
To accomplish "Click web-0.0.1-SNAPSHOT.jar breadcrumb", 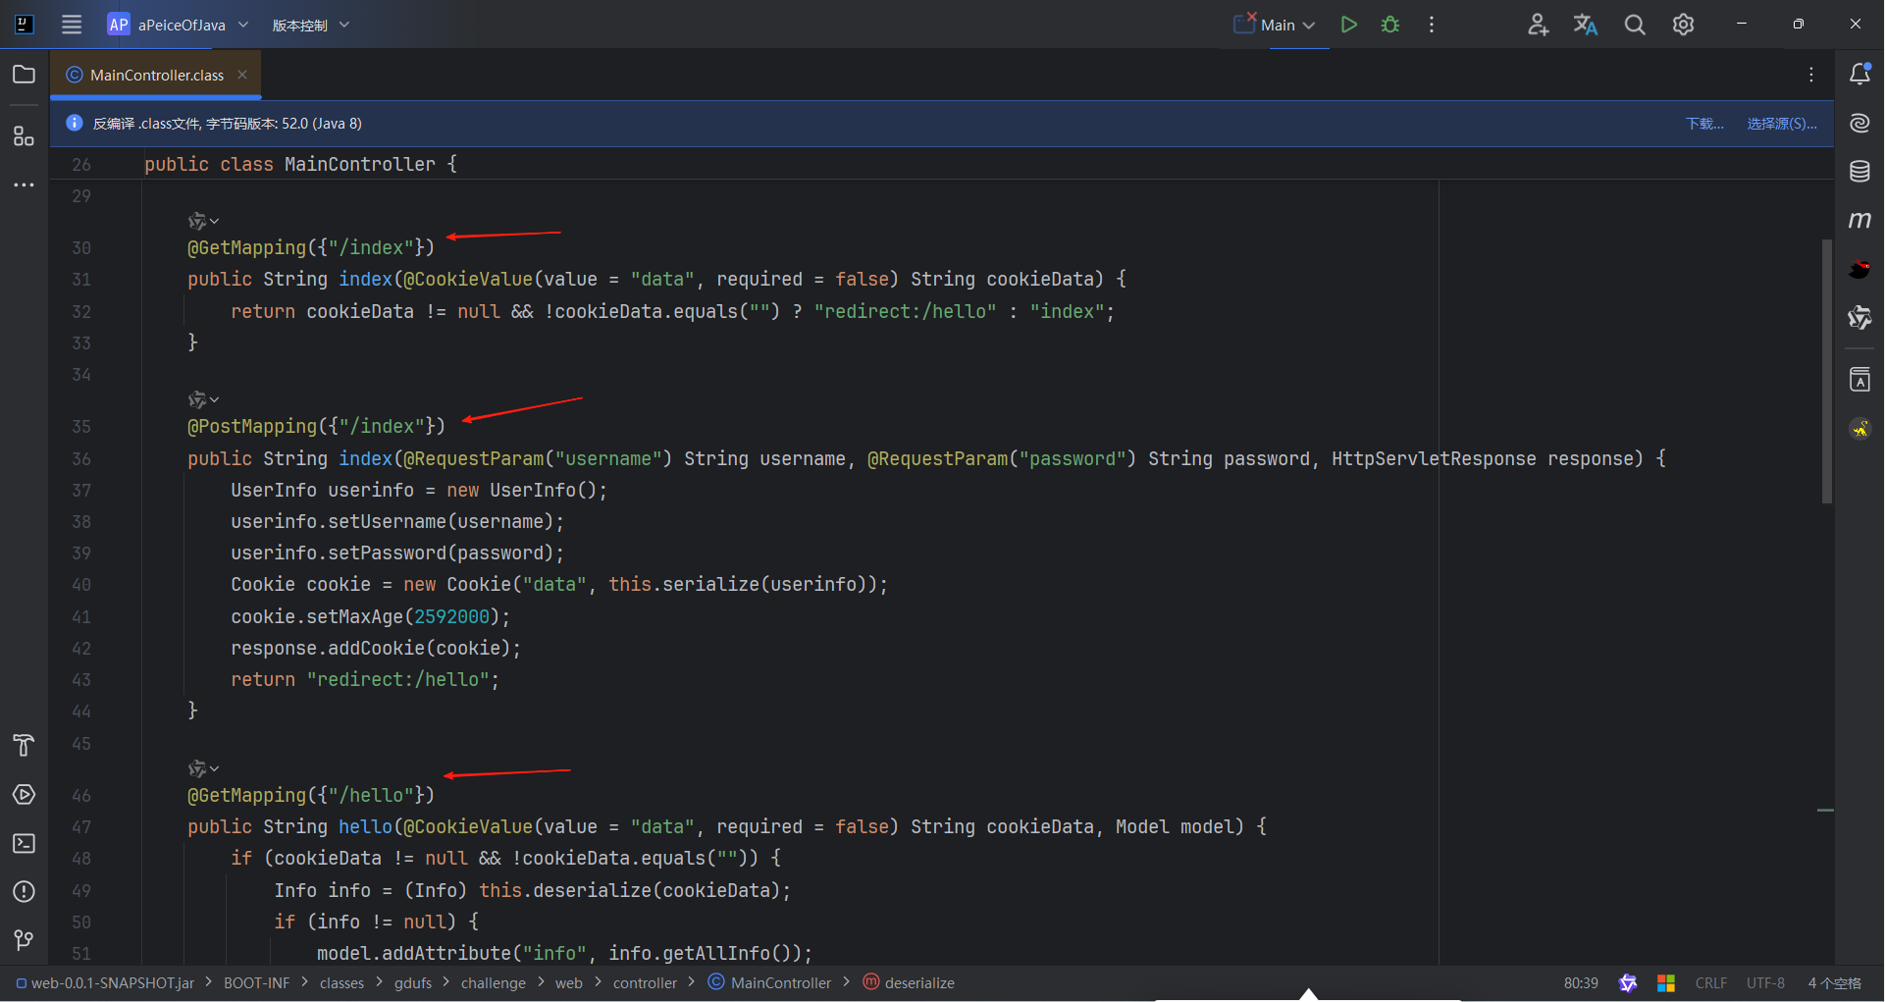I will click(105, 983).
